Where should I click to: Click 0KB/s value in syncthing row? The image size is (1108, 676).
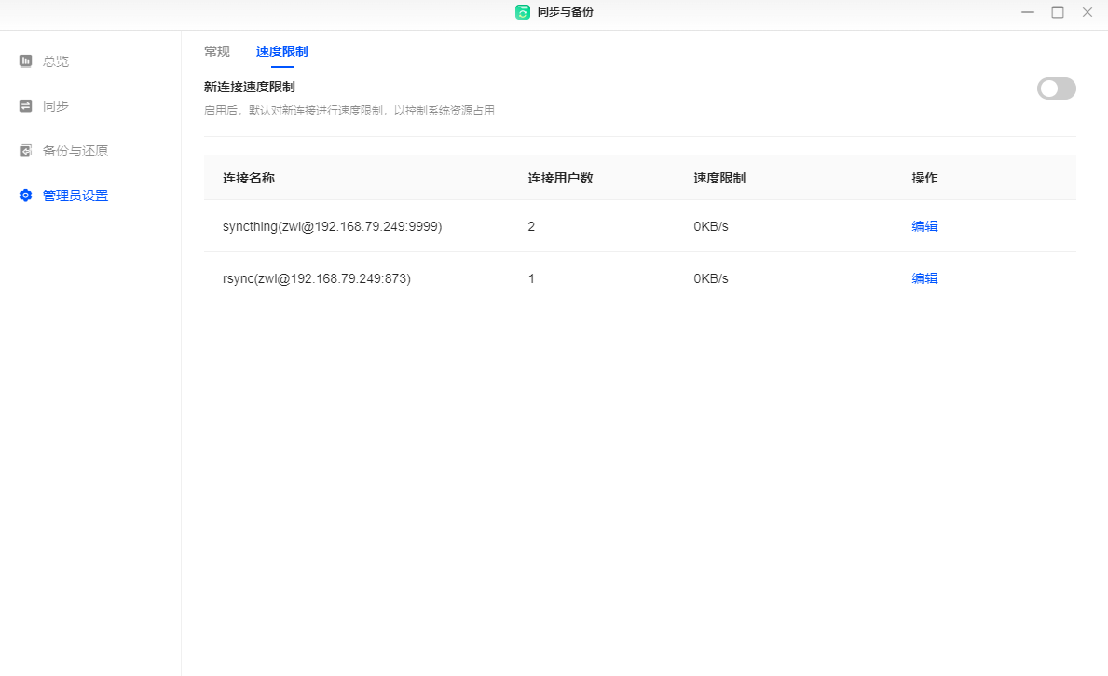coord(711,227)
